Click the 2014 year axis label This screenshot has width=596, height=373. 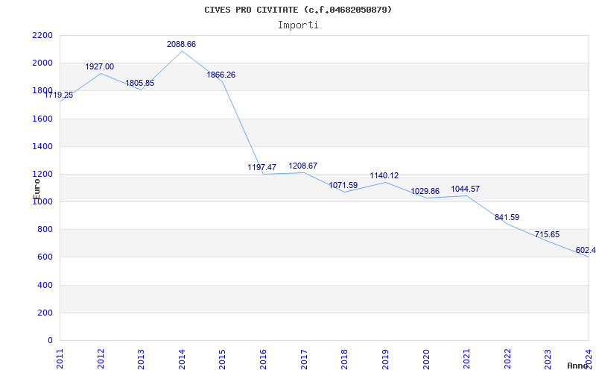coord(183,357)
